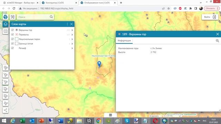Click the height value 2 792
The image size is (221, 124).
(x=153, y=52)
